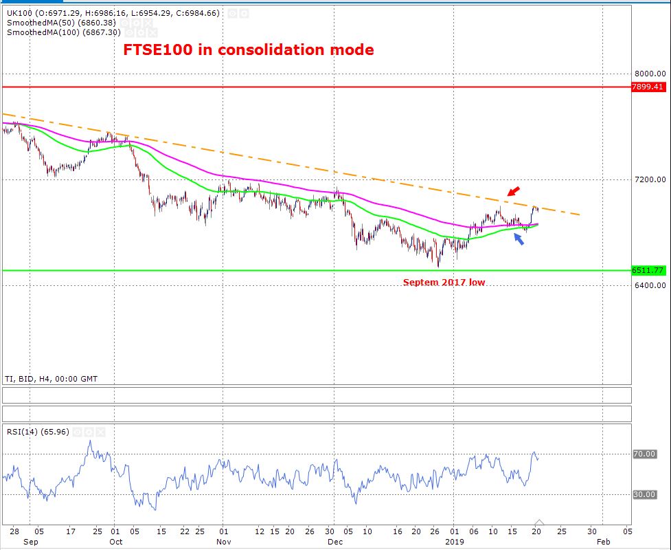Image resolution: width=671 pixels, height=550 pixels.
Task: Select the 'FTSE100 in consolidation mode' annotation
Action: point(248,49)
